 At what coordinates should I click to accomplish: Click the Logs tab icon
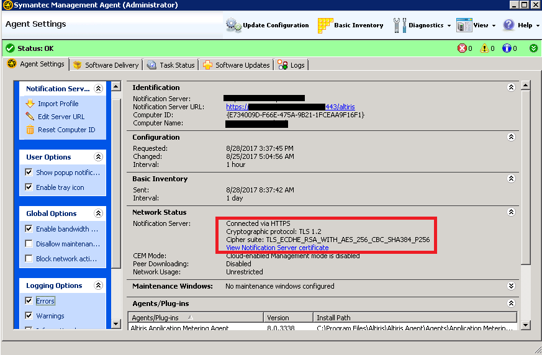click(282, 65)
